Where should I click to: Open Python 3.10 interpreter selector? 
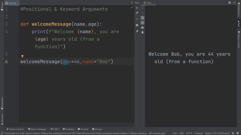point(217,133)
